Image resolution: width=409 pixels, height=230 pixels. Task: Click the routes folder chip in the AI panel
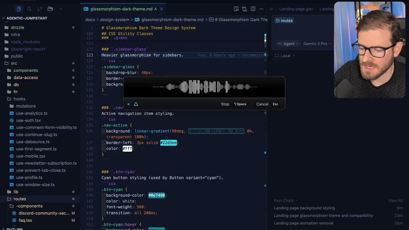[284, 20]
